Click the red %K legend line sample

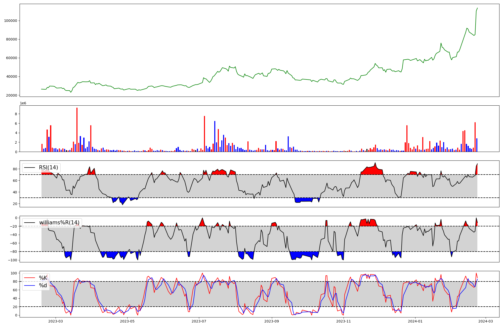[x=29, y=278]
